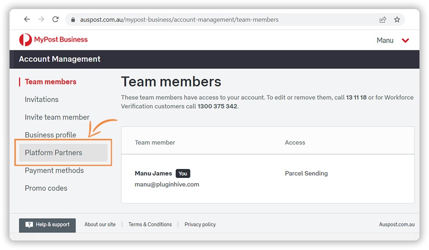Open Business profile in sidebar
The height and width of the screenshot is (250, 429).
pyautogui.click(x=51, y=135)
